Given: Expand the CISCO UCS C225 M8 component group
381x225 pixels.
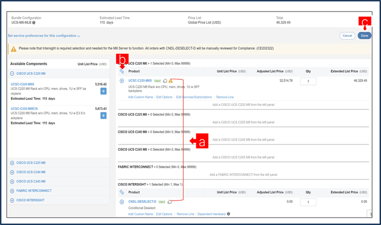Looking at the screenshot, I should 12,163.
